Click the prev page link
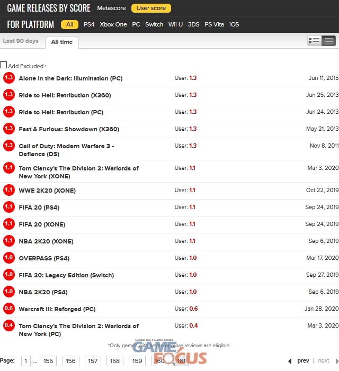 coord(303,361)
